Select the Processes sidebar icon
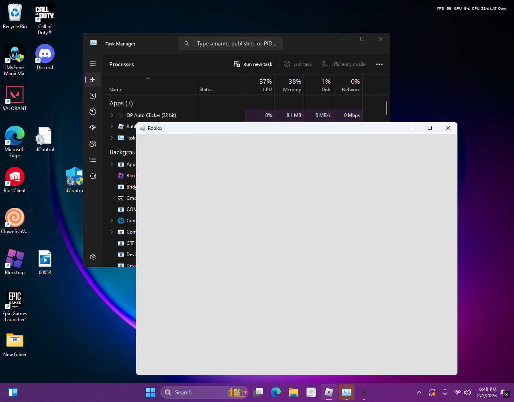This screenshot has width=514, height=402. 93,80
